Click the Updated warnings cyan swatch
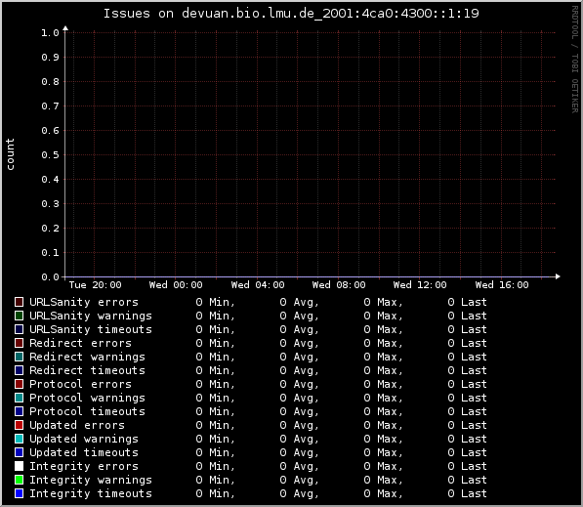The height and width of the screenshot is (507, 583). [x=19, y=439]
